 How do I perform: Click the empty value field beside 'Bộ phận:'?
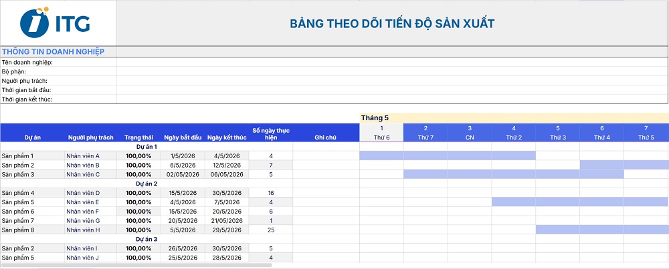click(x=392, y=71)
